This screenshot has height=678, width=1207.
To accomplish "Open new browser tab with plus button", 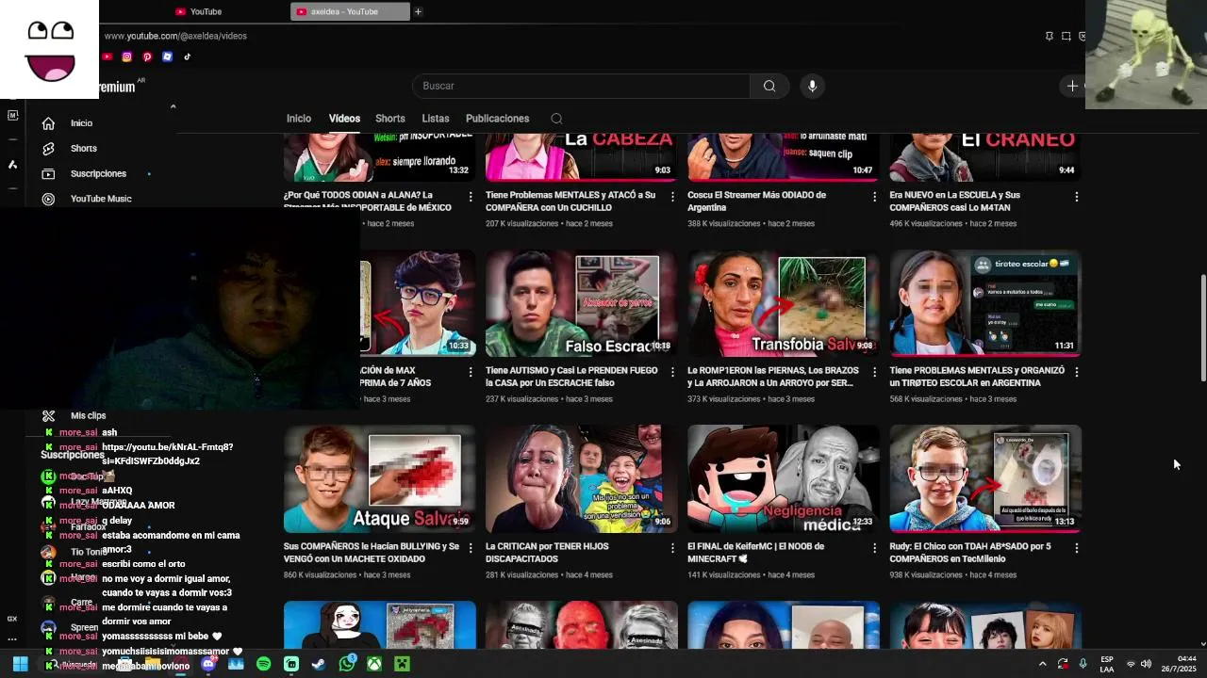I will 418,11.
